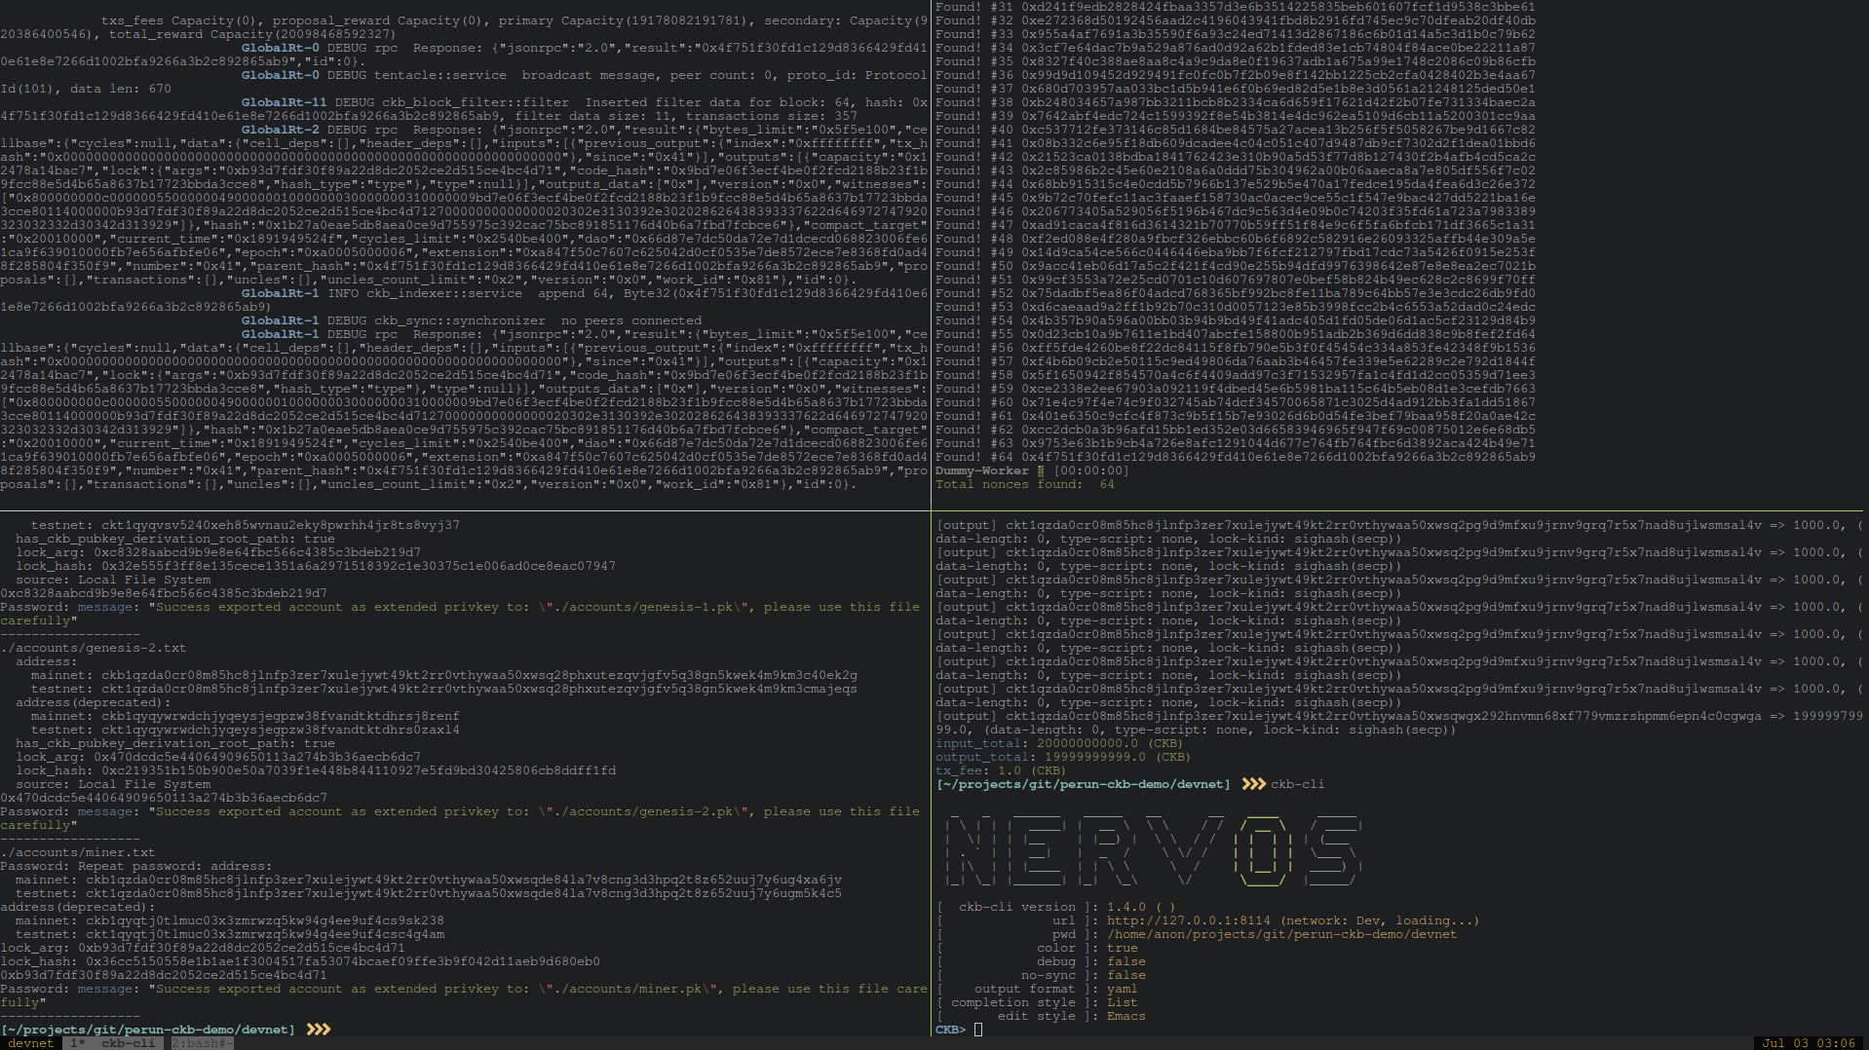Click deprecated testnet address ckt1qyqywrwdchjyqeysjegpzw38fvandtktdhrs0zaxl4
Viewport: 1869px width, 1050px height.
pyautogui.click(x=281, y=730)
